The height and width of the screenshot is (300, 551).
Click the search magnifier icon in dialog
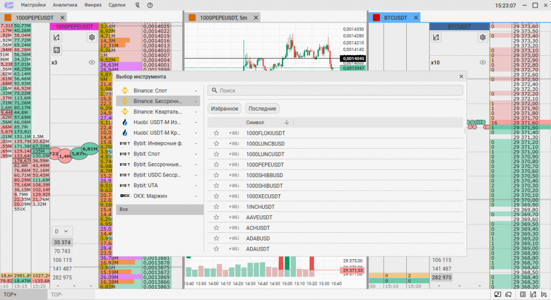coord(214,90)
